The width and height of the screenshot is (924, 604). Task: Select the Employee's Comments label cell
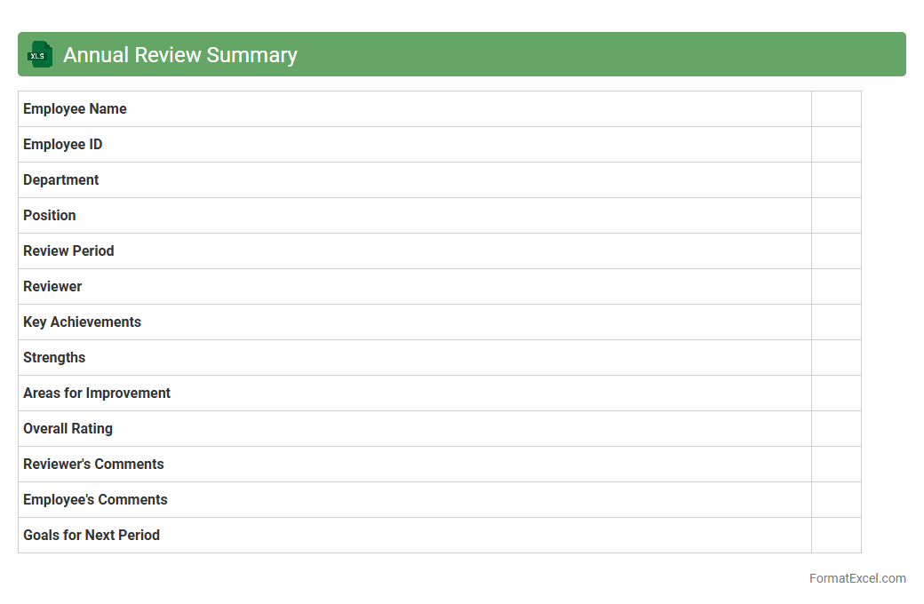click(x=95, y=500)
